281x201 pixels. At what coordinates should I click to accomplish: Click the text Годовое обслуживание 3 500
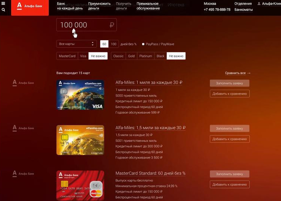(x=139, y=157)
